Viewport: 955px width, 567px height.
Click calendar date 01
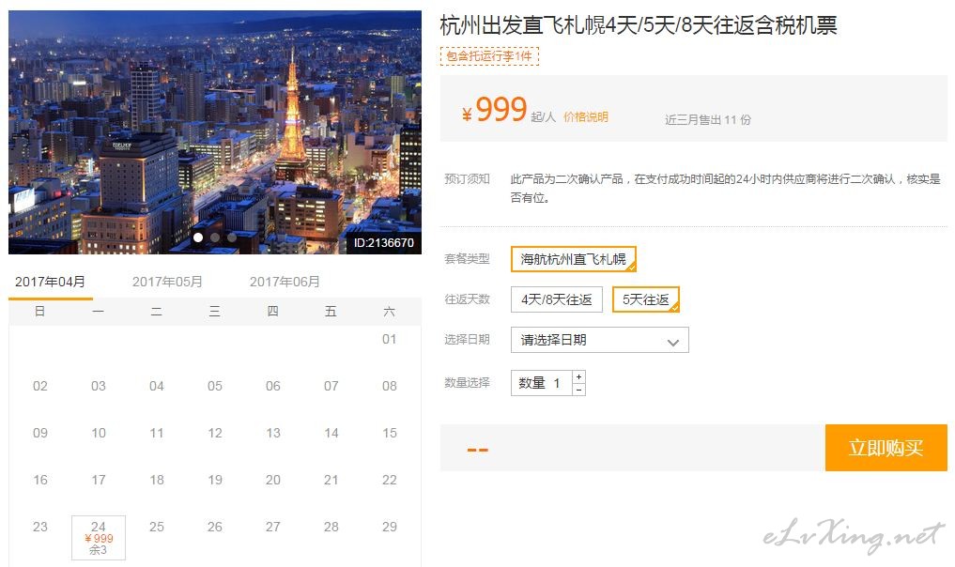click(x=389, y=339)
